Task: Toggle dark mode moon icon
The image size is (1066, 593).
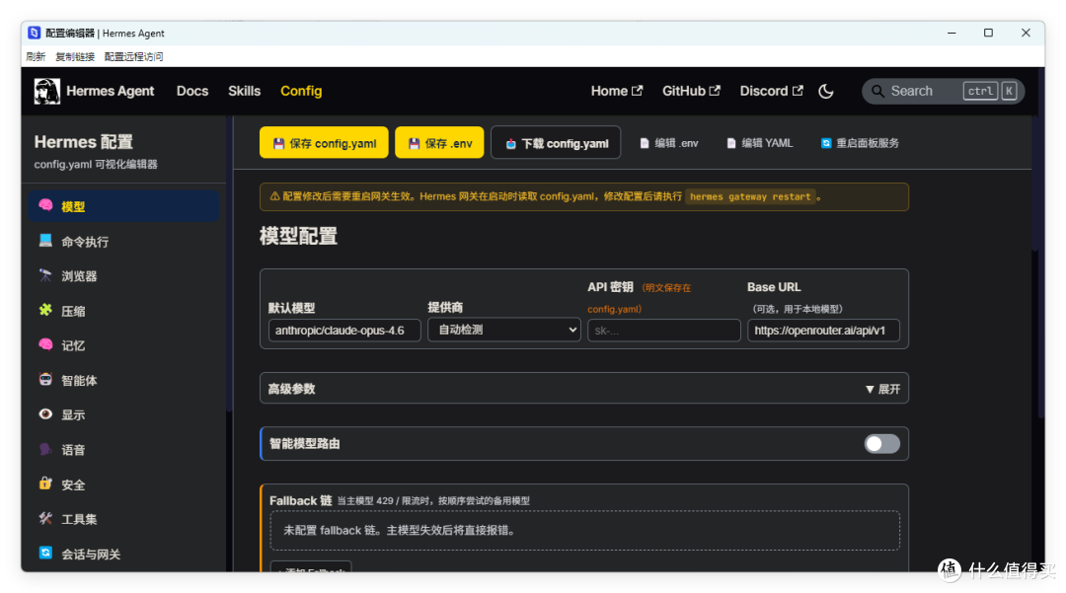Action: (x=825, y=91)
